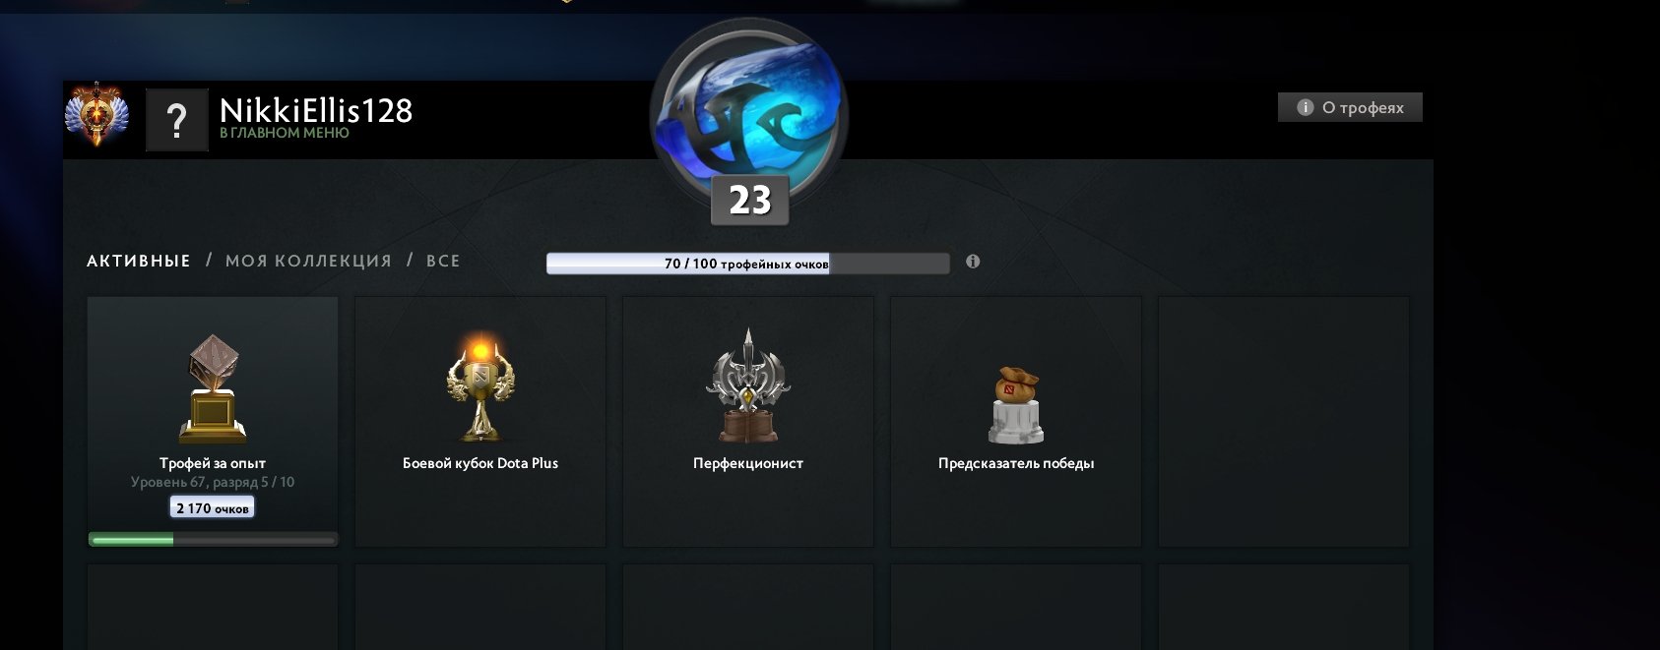Select the Боевой кубок Dota Plus trophy
1660x650 pixels.
click(480, 422)
